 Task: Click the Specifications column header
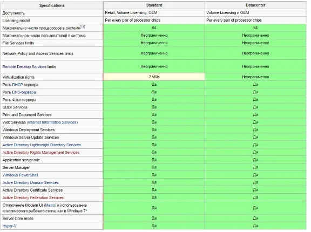click(52, 5)
